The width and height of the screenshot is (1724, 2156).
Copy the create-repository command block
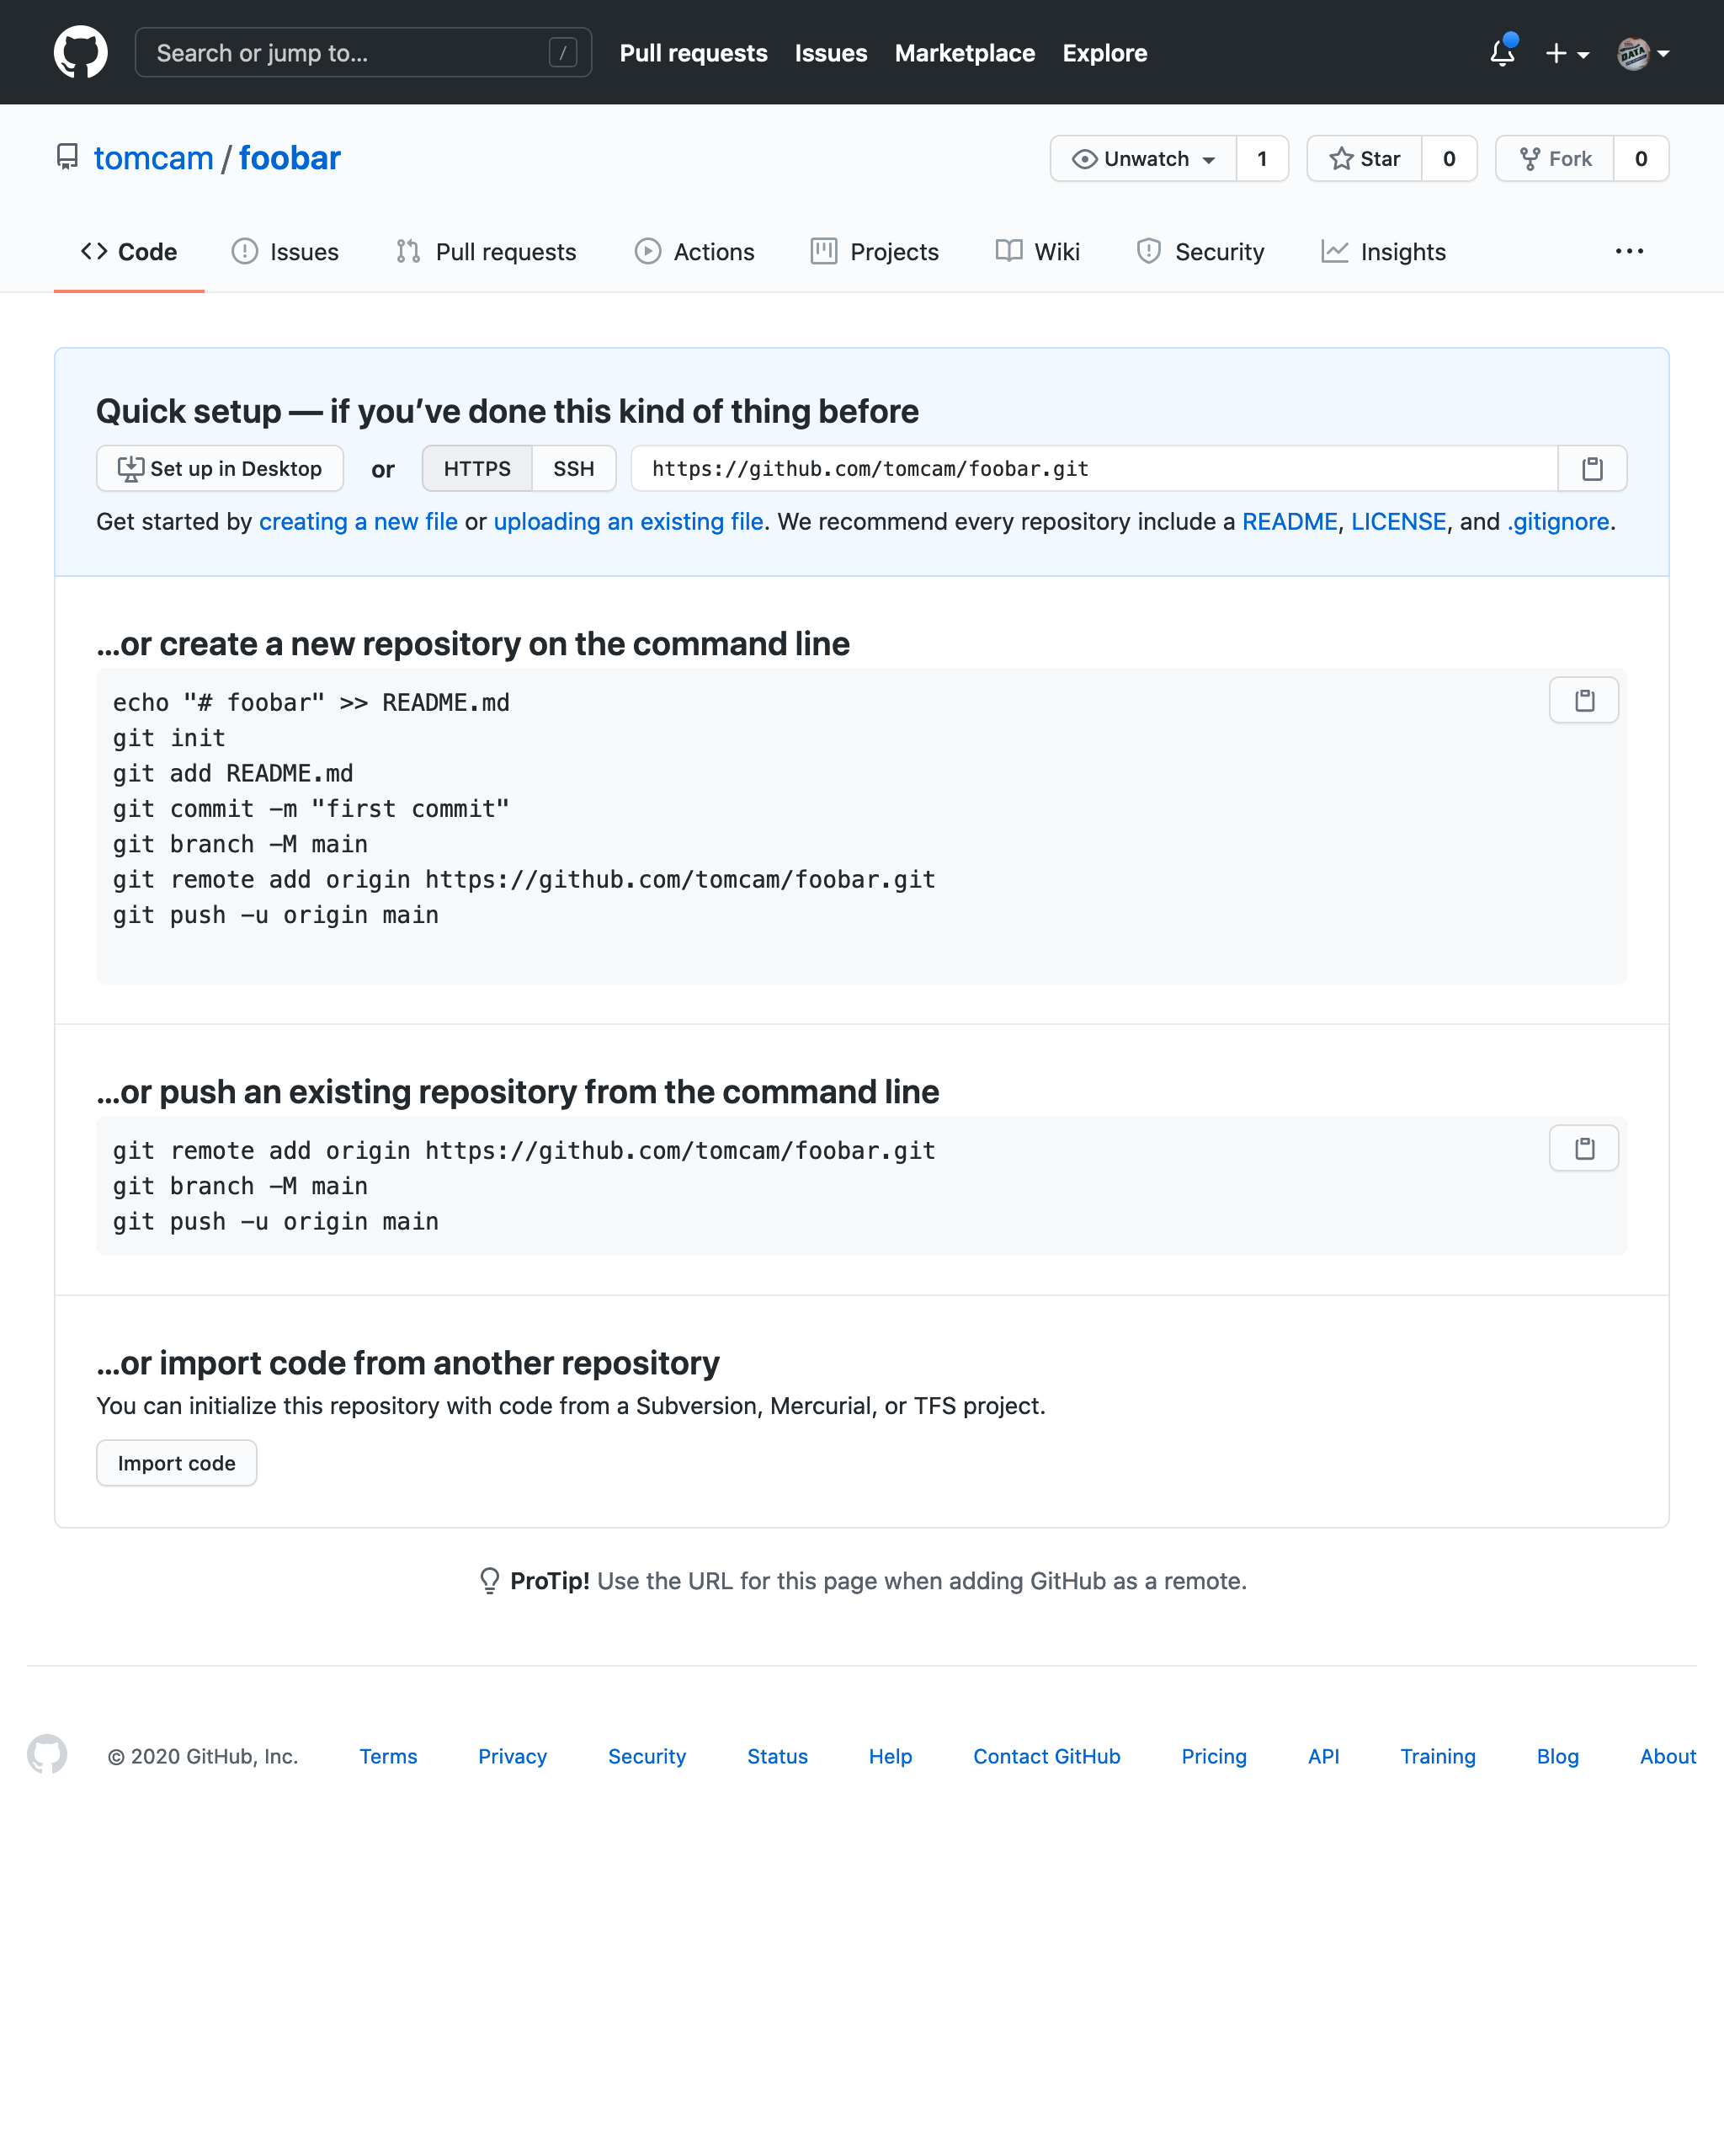point(1583,700)
